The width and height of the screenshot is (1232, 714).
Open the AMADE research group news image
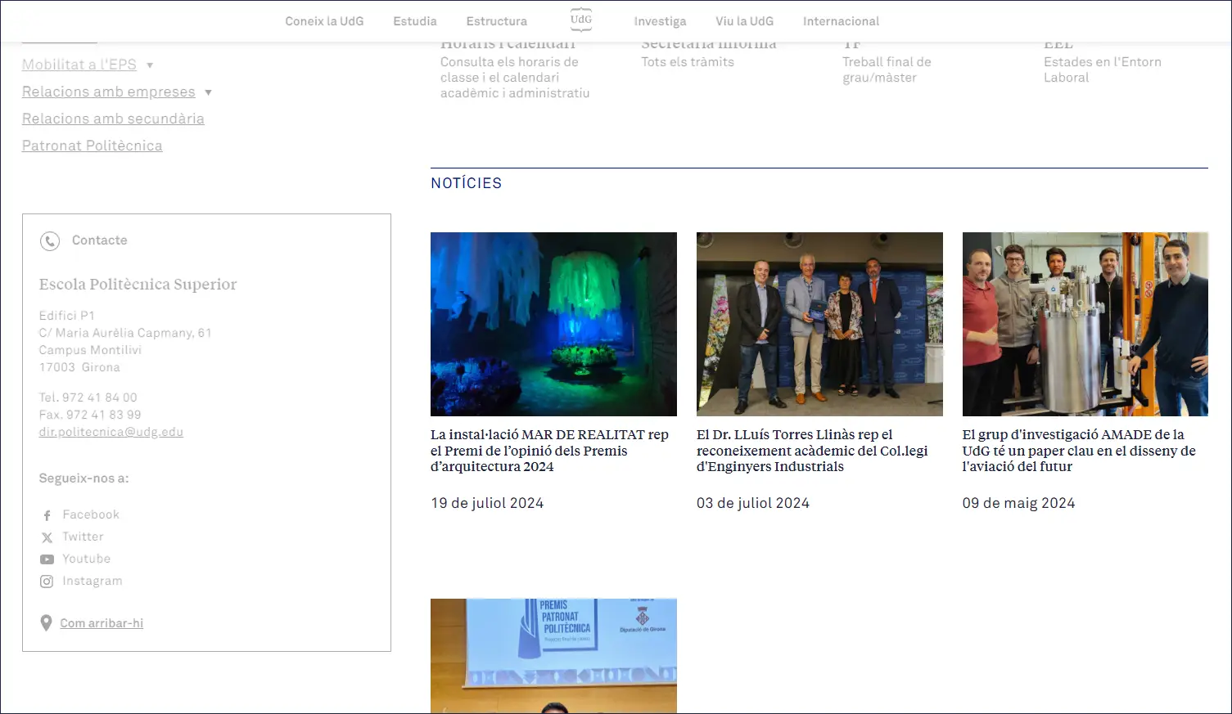coord(1085,324)
